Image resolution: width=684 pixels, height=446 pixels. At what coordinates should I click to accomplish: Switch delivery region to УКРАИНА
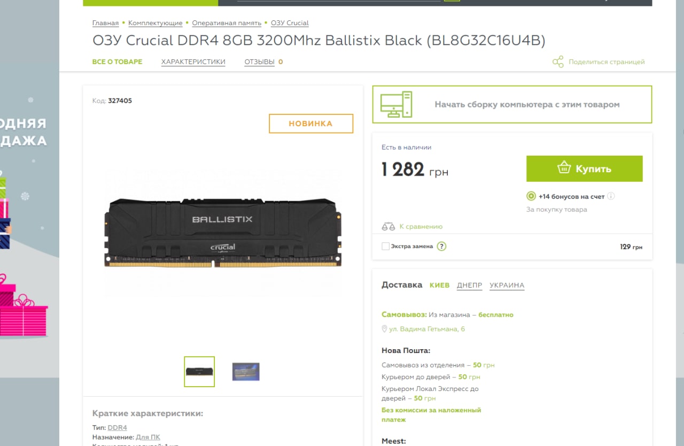pos(507,285)
